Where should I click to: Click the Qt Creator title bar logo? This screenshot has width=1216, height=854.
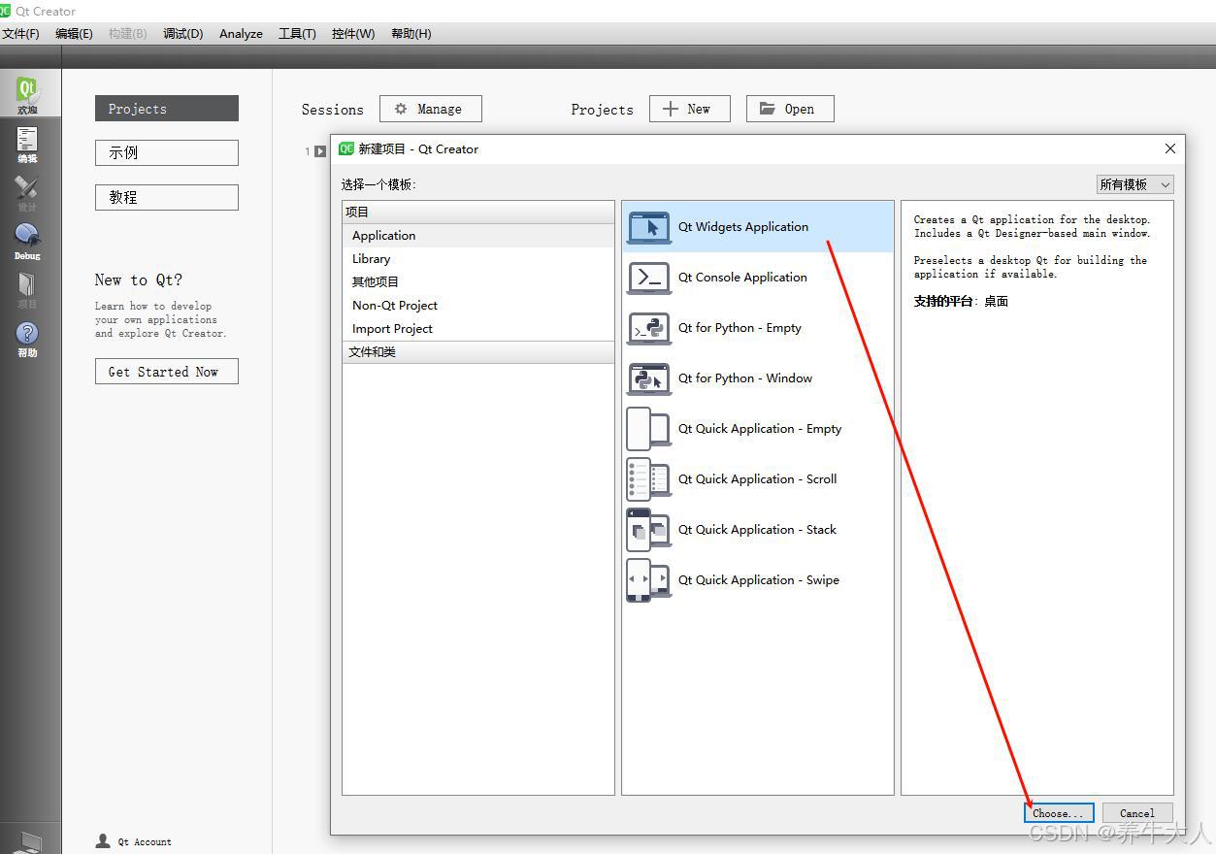point(5,11)
